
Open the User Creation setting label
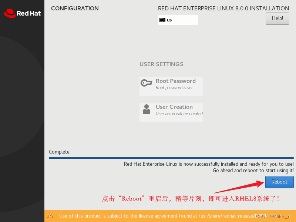174,107
